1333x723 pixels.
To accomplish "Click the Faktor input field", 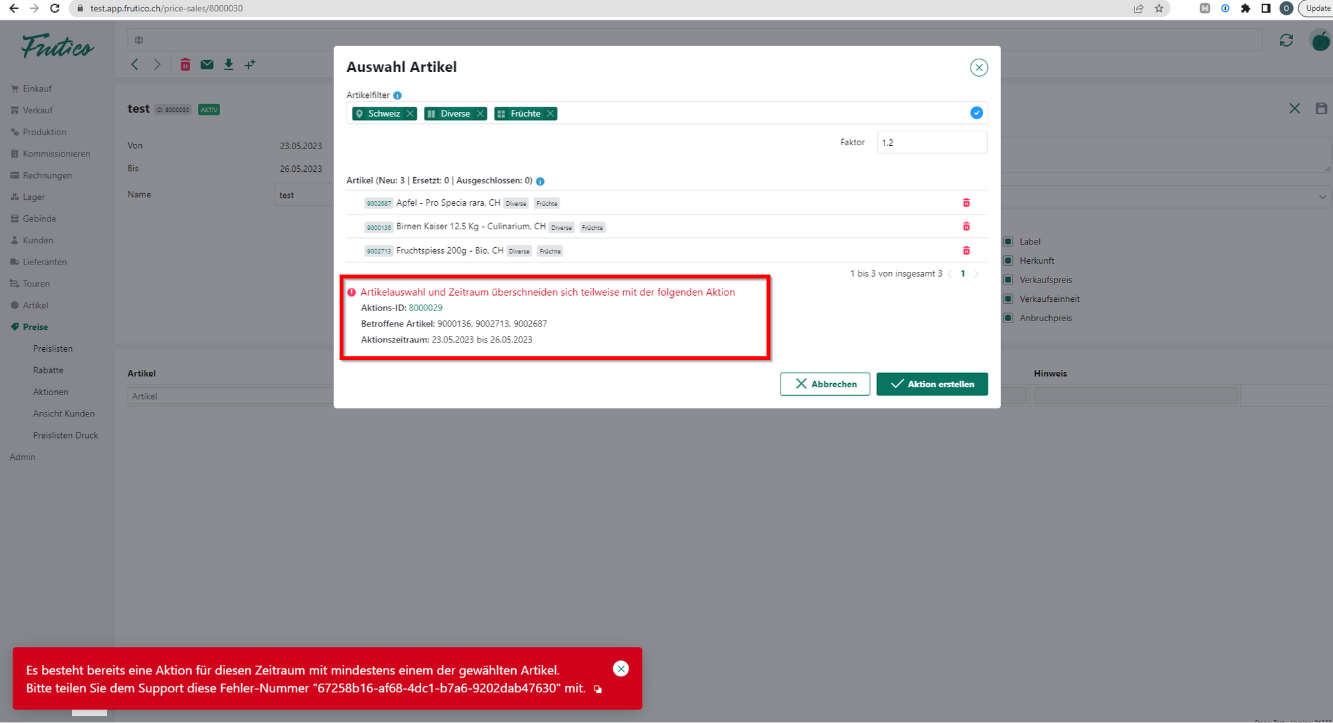I will pos(931,143).
